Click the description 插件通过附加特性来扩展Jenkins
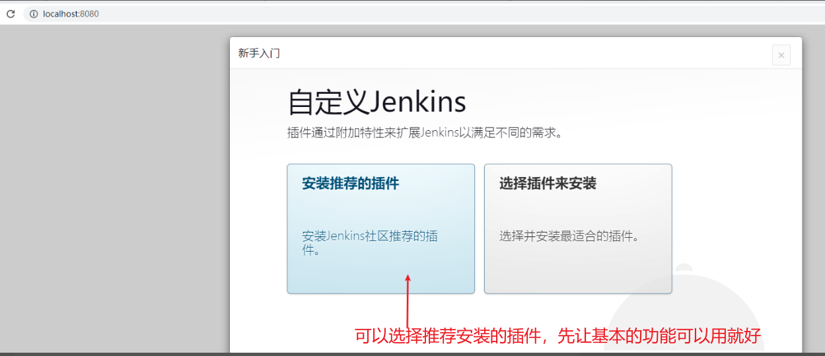825x356 pixels. click(x=425, y=133)
